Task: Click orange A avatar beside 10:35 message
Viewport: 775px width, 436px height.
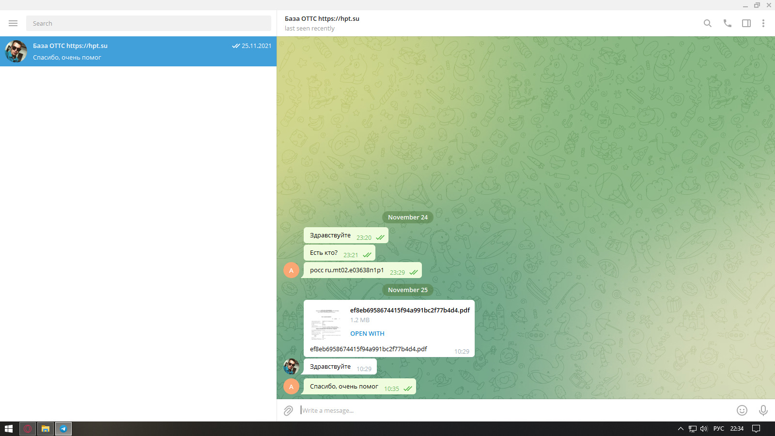Action: pyautogui.click(x=291, y=387)
